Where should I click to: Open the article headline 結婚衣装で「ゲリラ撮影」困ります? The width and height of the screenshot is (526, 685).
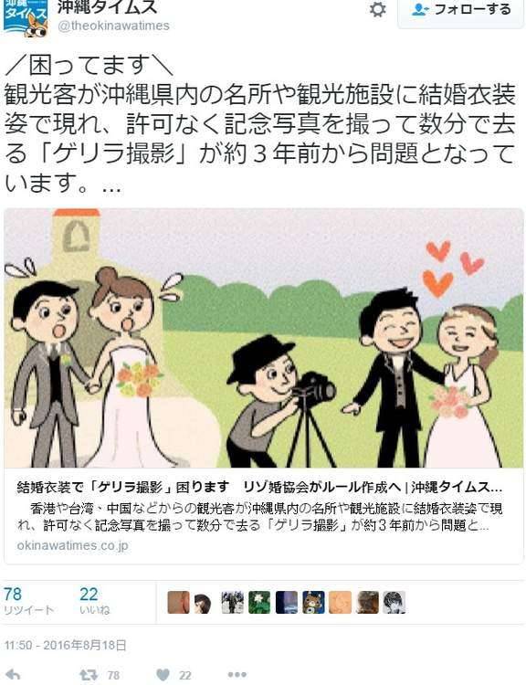click(x=122, y=487)
